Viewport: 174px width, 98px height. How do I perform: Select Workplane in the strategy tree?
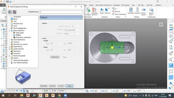coord(17,17)
